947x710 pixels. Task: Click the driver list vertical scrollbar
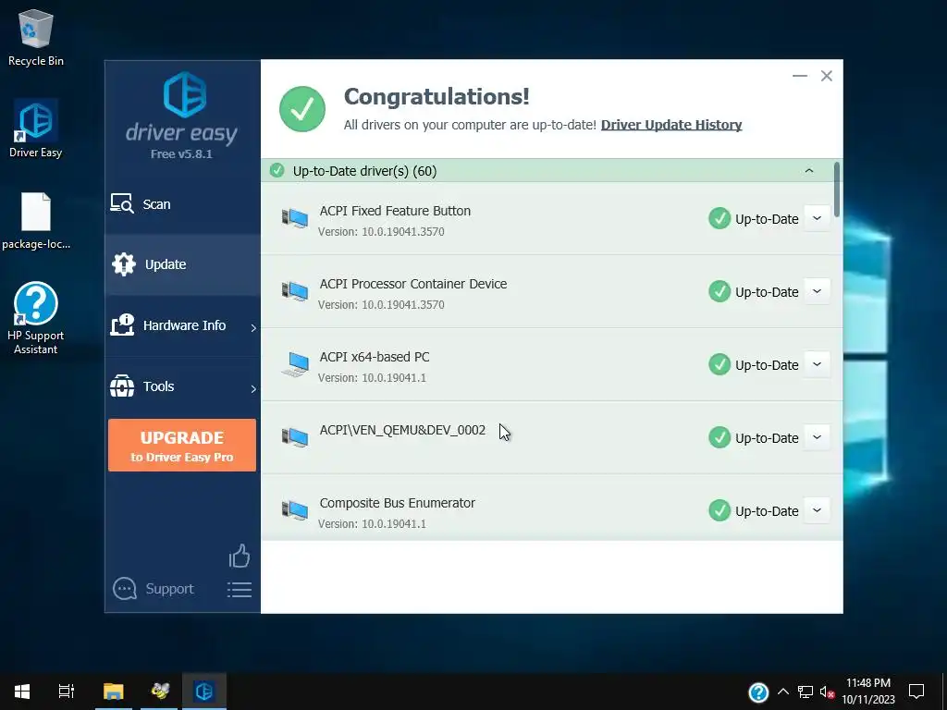tap(836, 190)
